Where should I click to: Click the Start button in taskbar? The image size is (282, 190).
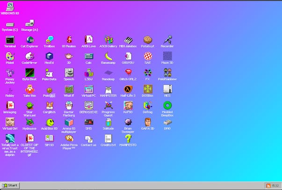[x=10, y=185]
